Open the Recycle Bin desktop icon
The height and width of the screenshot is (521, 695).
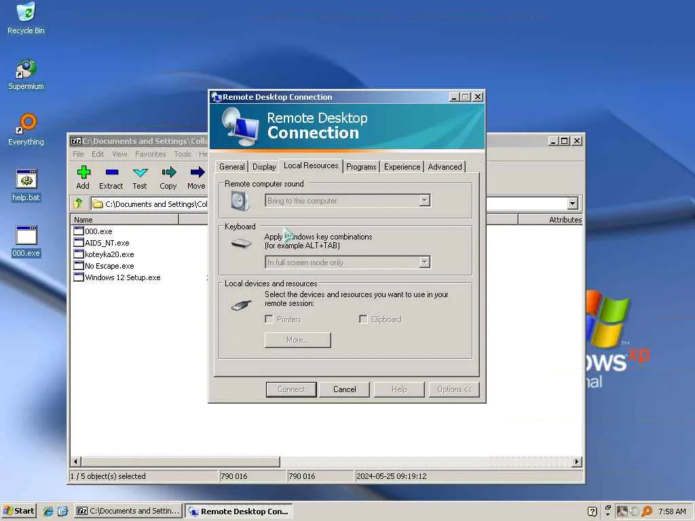(26, 18)
